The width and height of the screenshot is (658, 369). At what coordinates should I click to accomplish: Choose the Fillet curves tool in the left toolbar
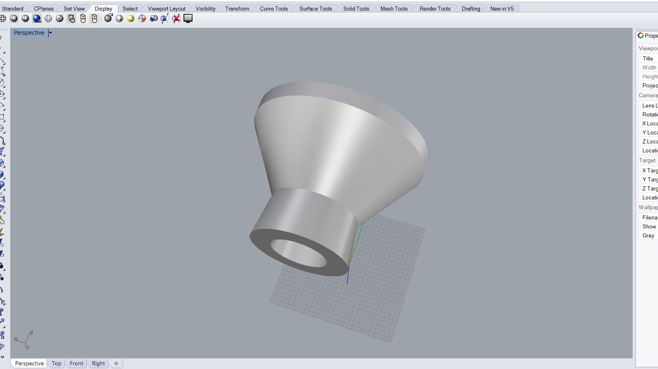click(2, 141)
